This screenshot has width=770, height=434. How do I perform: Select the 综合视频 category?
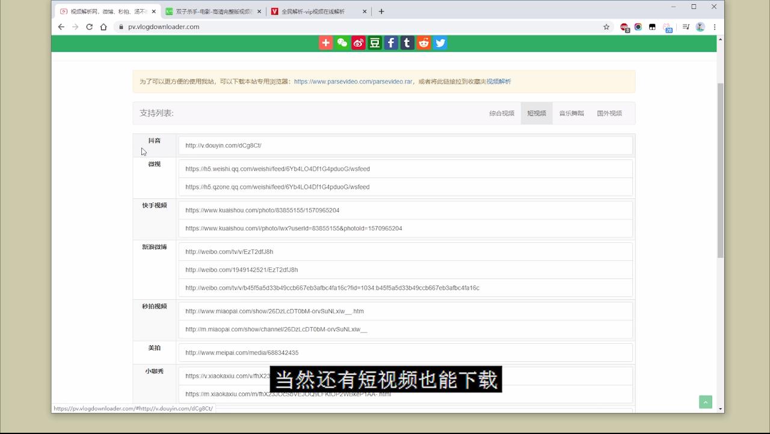502,112
